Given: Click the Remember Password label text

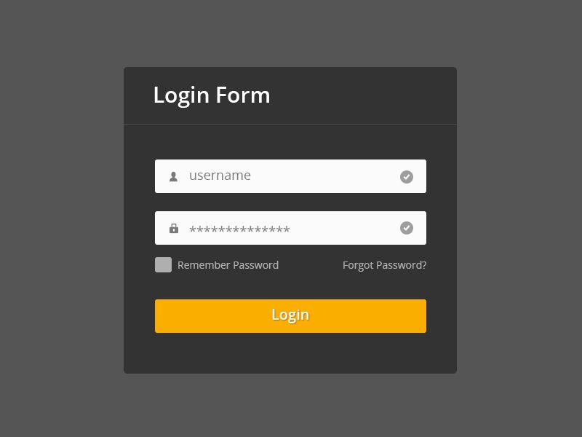Looking at the screenshot, I should 228,265.
